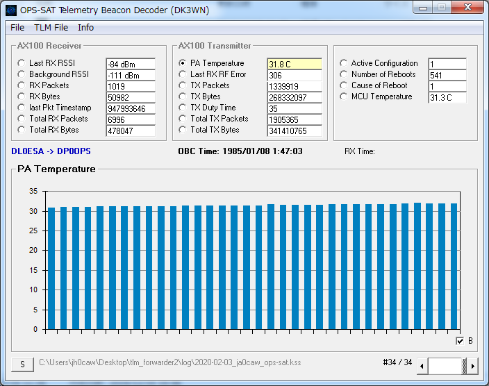Select the Number of Reboots radio button

344,74
